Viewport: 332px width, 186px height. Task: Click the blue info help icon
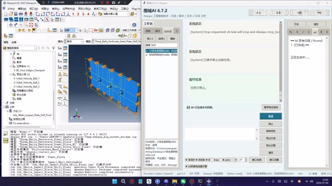[134, 25]
